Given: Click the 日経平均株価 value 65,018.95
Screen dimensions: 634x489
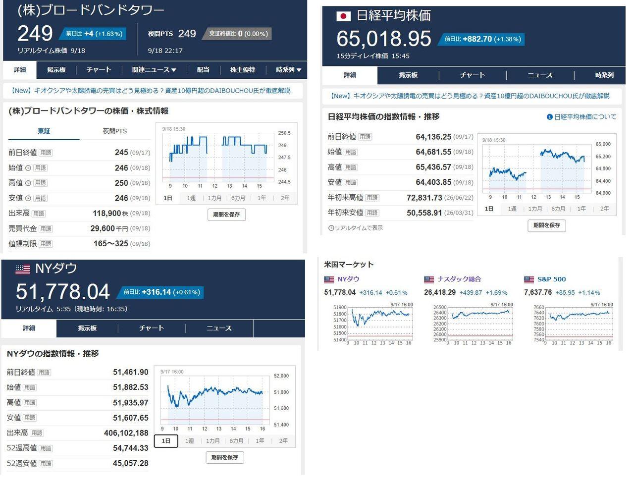Looking at the screenshot, I should coord(384,39).
